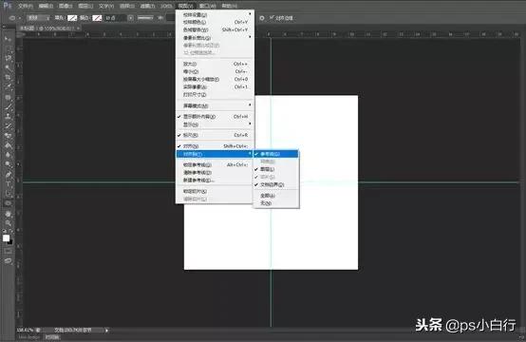The width and height of the screenshot is (526, 342).
Task: Open stroke width dropdown arrow
Action: click(131, 18)
